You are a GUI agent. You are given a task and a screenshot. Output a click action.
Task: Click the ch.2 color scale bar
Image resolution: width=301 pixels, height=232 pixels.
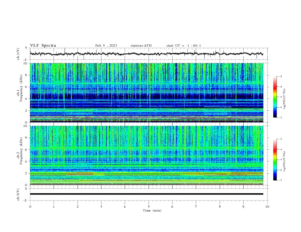click(275, 160)
